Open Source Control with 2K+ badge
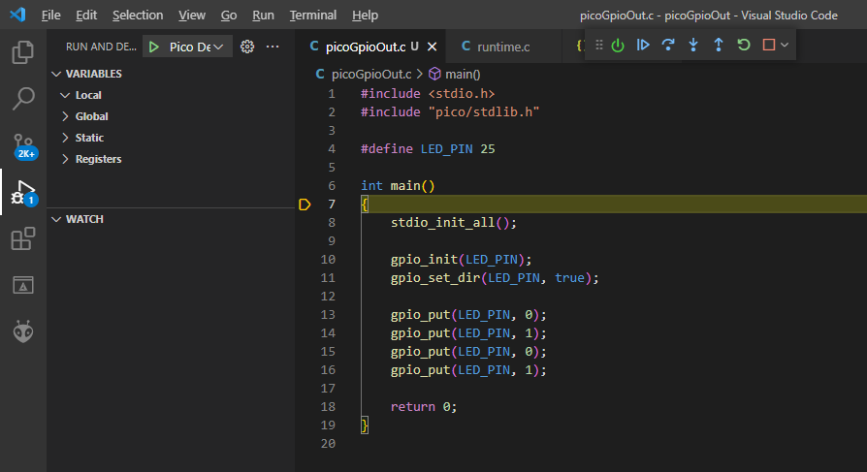This screenshot has width=867, height=472. click(x=23, y=145)
